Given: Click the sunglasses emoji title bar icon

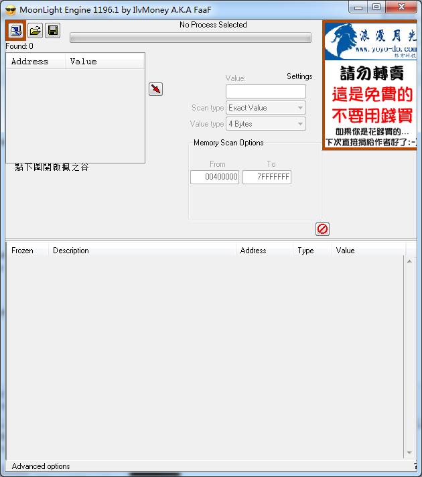Looking at the screenshot, I should click(11, 10).
